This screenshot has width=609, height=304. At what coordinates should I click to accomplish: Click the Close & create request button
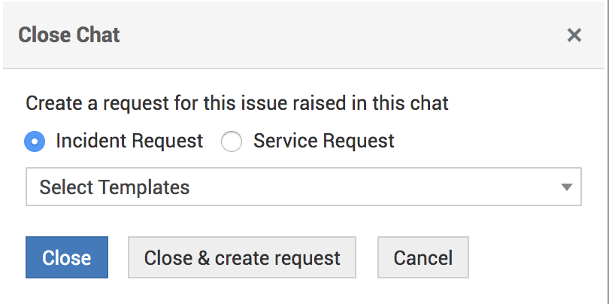point(242,258)
